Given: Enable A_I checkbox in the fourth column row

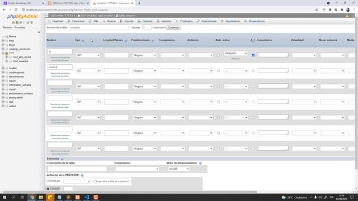Looking at the screenshot, I should click(x=253, y=102).
